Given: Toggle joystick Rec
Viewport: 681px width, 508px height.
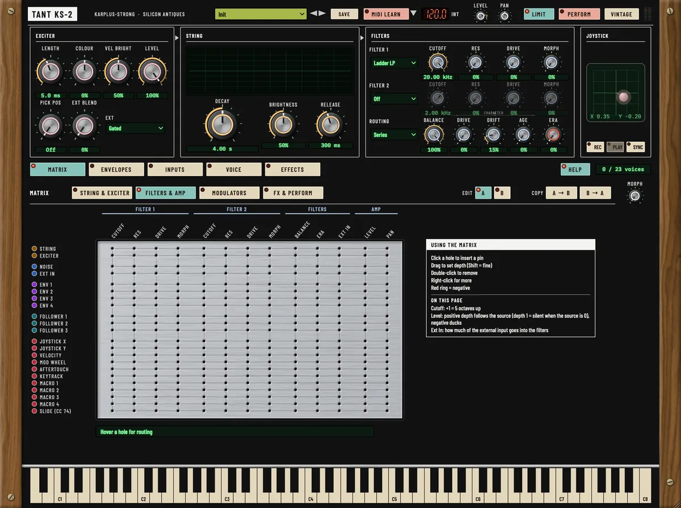Looking at the screenshot, I should pos(595,147).
